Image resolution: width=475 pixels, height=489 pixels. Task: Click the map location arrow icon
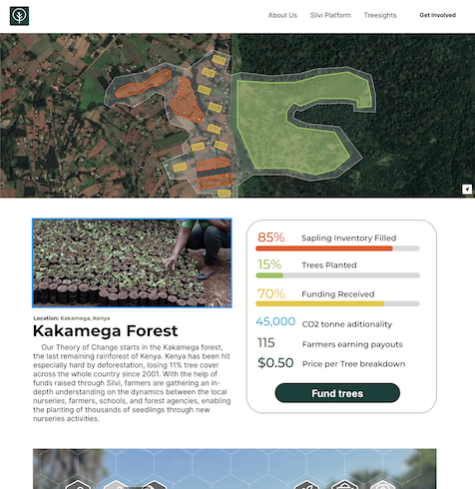click(x=467, y=189)
